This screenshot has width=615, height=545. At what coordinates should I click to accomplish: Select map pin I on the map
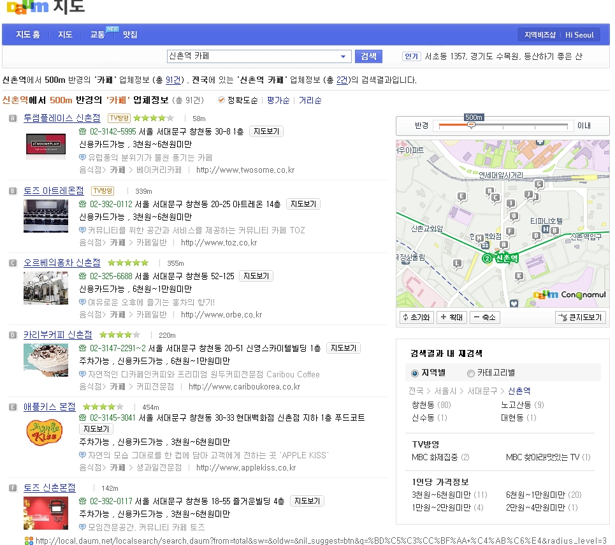[x=510, y=203]
